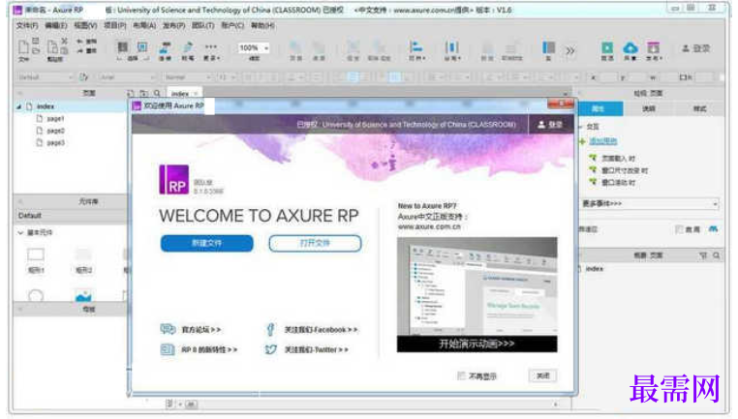Screen dimensions: 738x419
Task: Click the cloud Share icon
Action: click(x=630, y=48)
